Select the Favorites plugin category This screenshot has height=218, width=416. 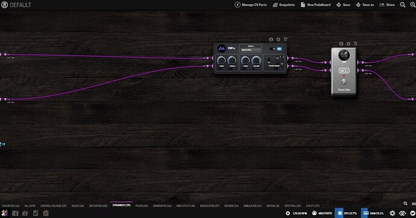coord(11,206)
